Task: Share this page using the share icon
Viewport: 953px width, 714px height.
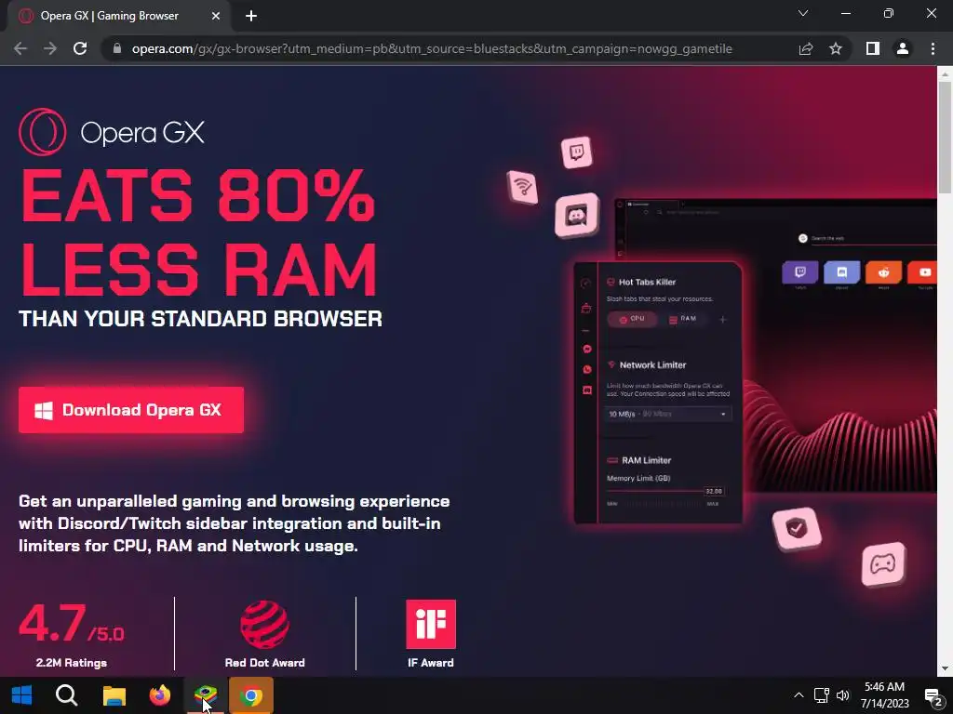Action: tap(806, 48)
